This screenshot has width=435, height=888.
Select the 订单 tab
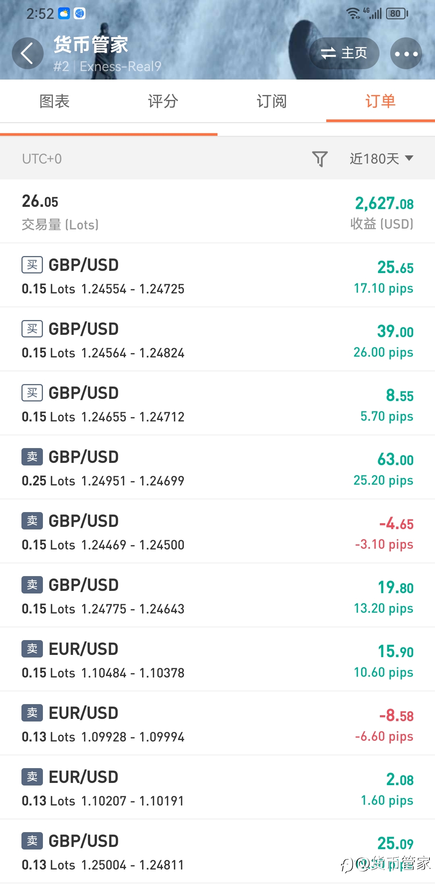click(381, 101)
